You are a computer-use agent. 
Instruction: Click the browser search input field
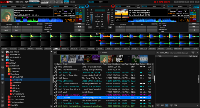coord(77,53)
